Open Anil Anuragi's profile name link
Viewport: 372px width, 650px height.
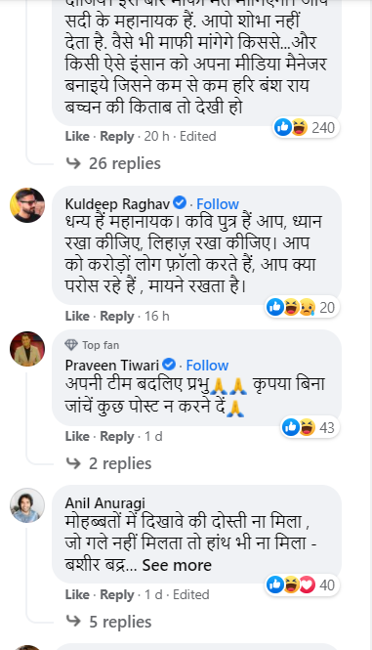(x=104, y=503)
